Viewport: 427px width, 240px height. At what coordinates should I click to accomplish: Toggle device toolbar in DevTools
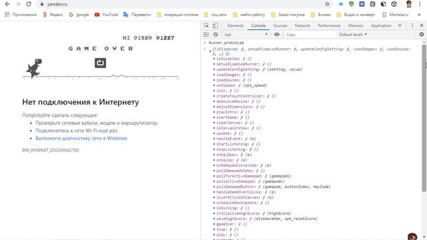[215, 25]
